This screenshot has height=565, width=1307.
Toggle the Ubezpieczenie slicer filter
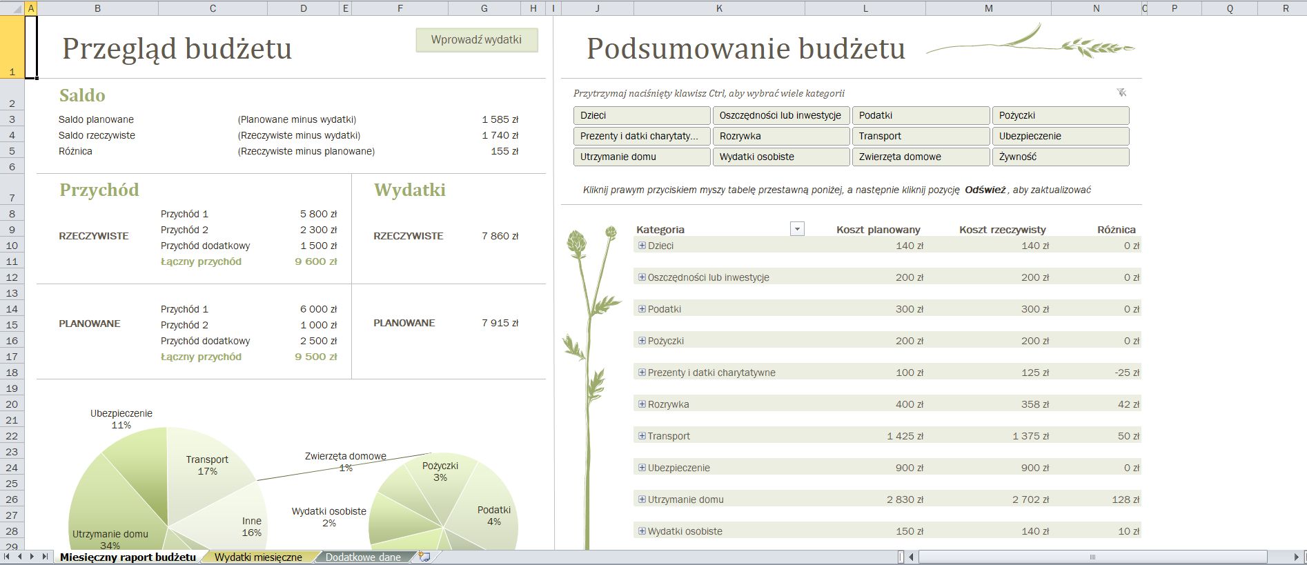(1061, 136)
